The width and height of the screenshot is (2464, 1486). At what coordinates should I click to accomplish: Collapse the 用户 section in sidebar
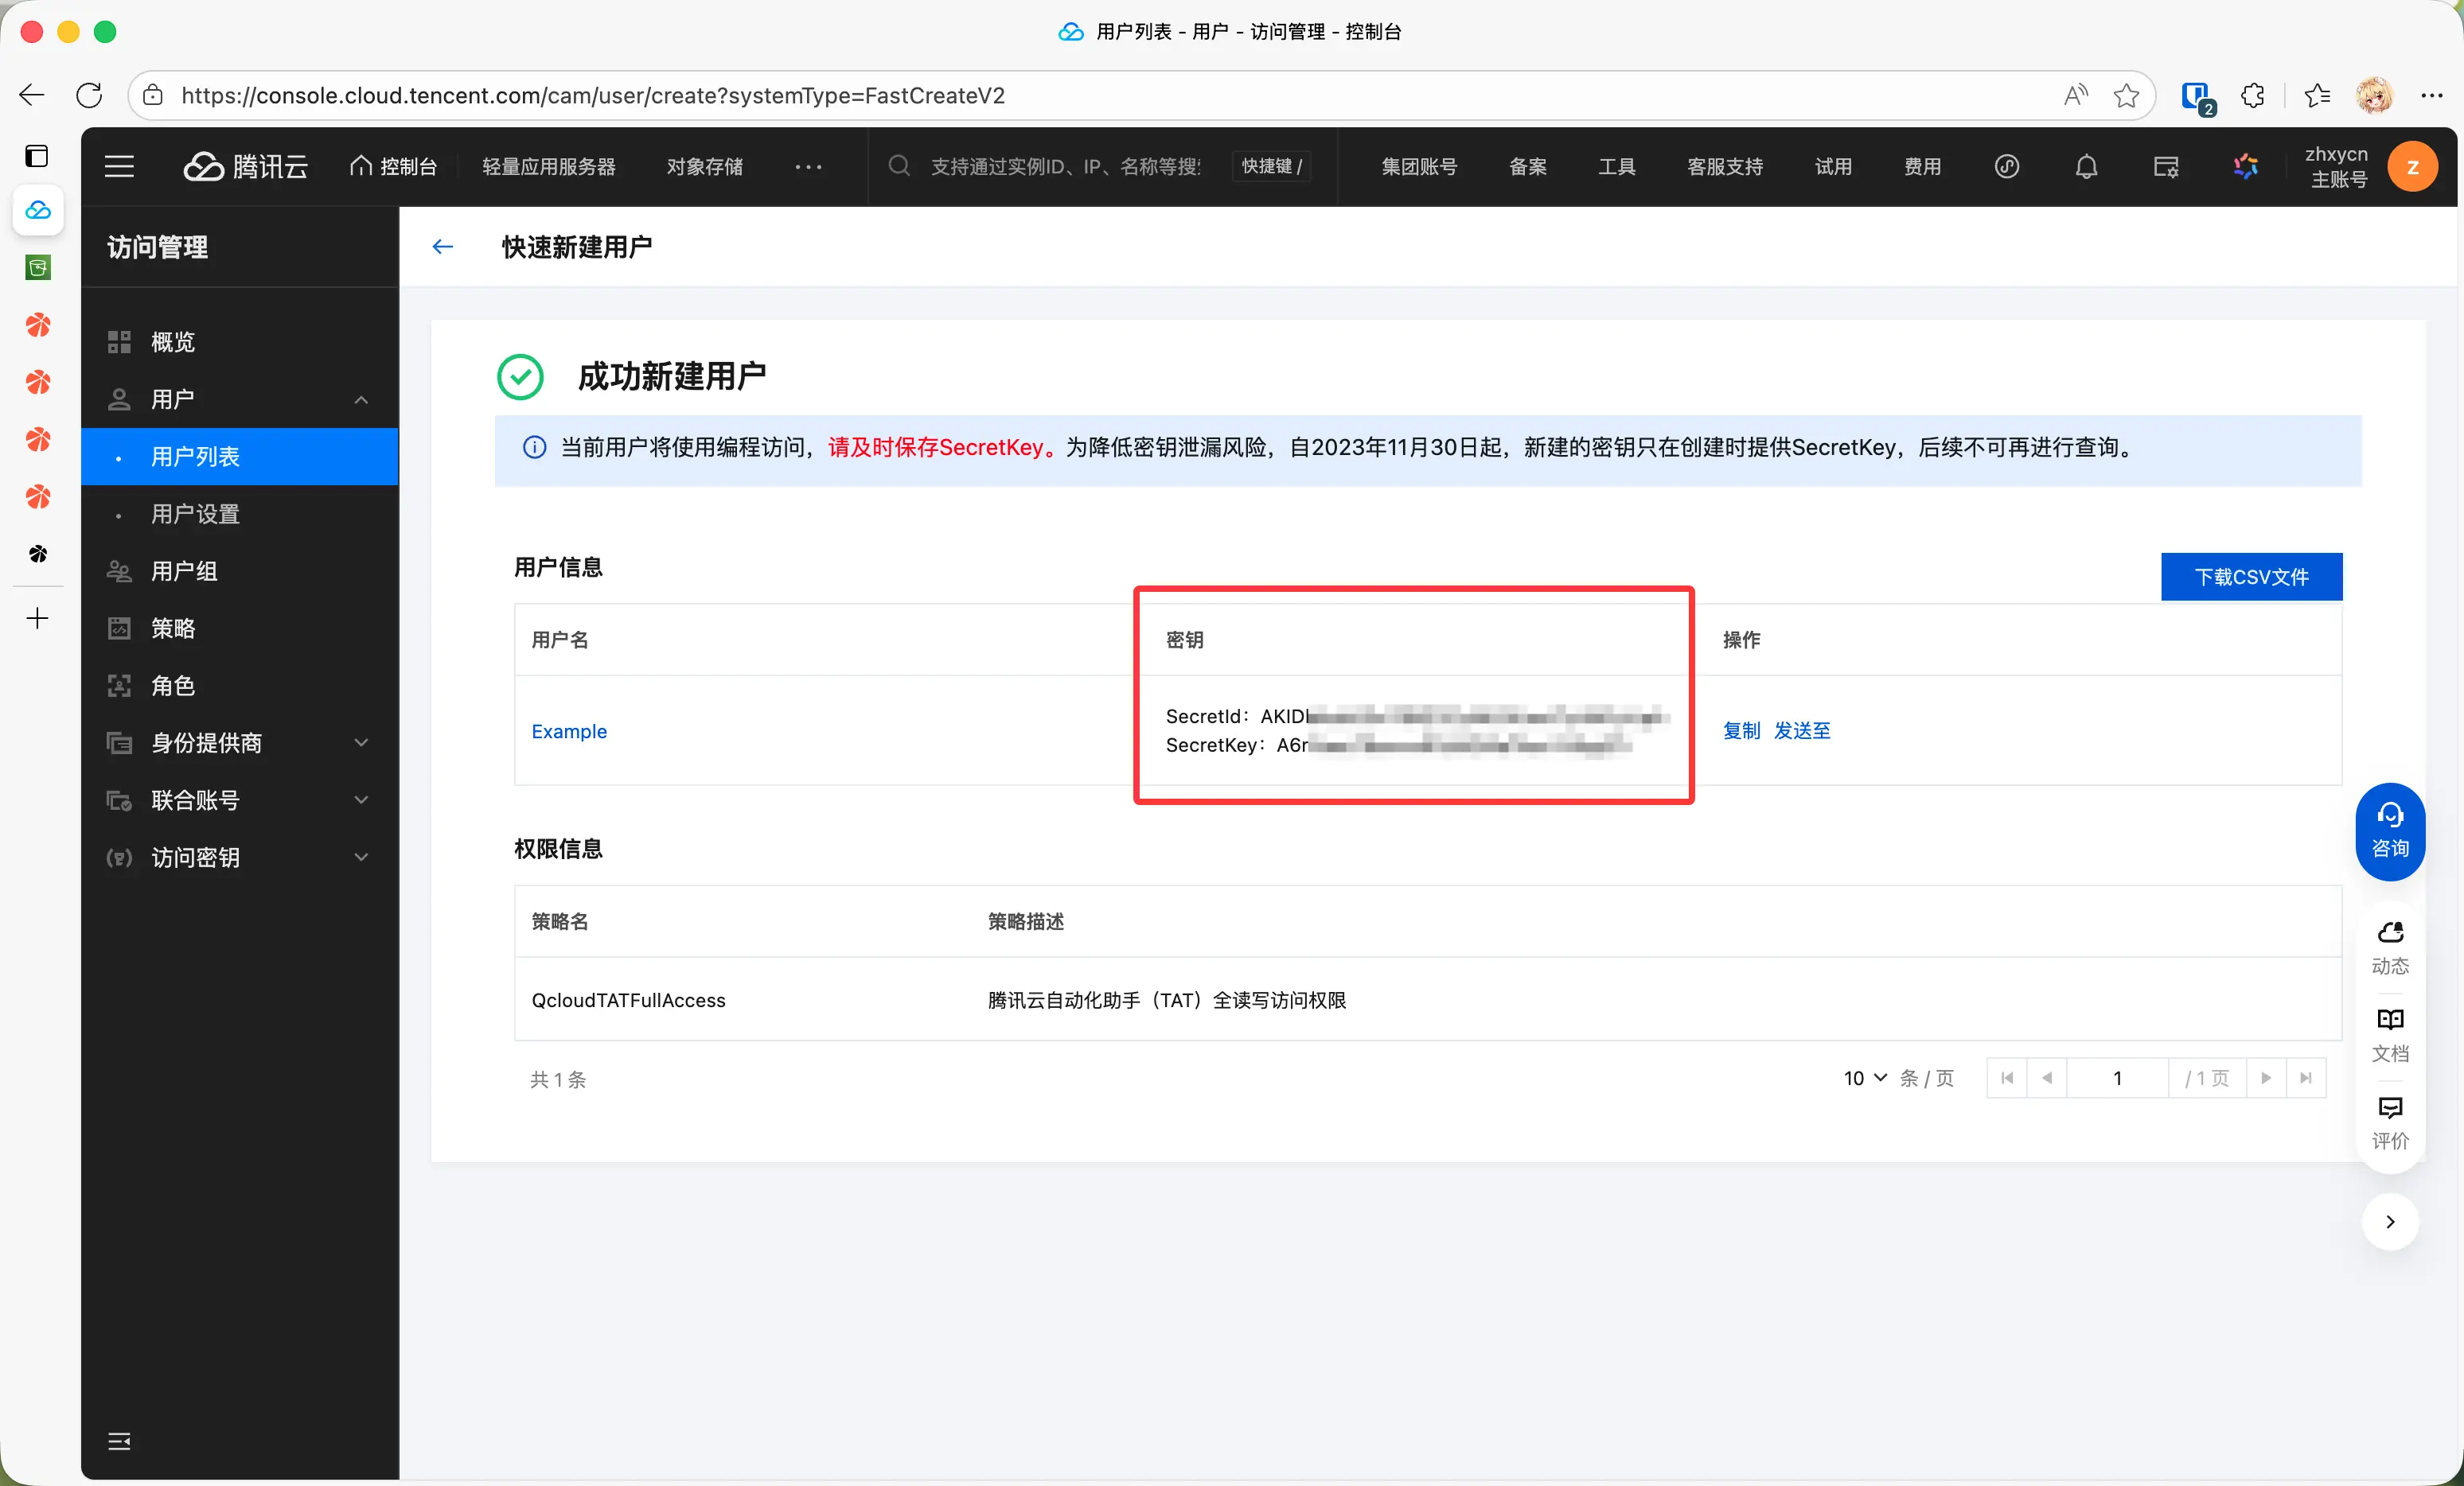click(361, 399)
